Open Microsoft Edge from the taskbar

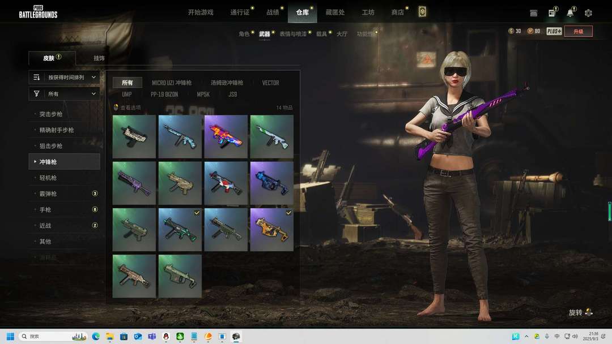point(96,336)
